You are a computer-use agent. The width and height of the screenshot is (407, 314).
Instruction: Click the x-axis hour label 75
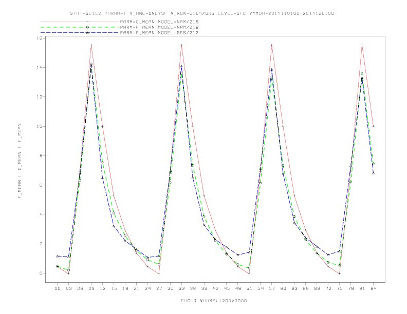coord(340,288)
